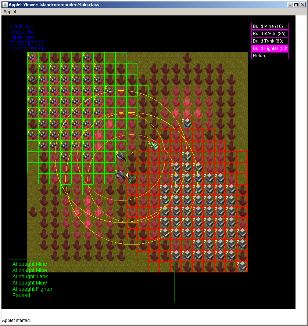Choose Build M/Silo (85)
The width and height of the screenshot is (308, 326).
pos(270,34)
